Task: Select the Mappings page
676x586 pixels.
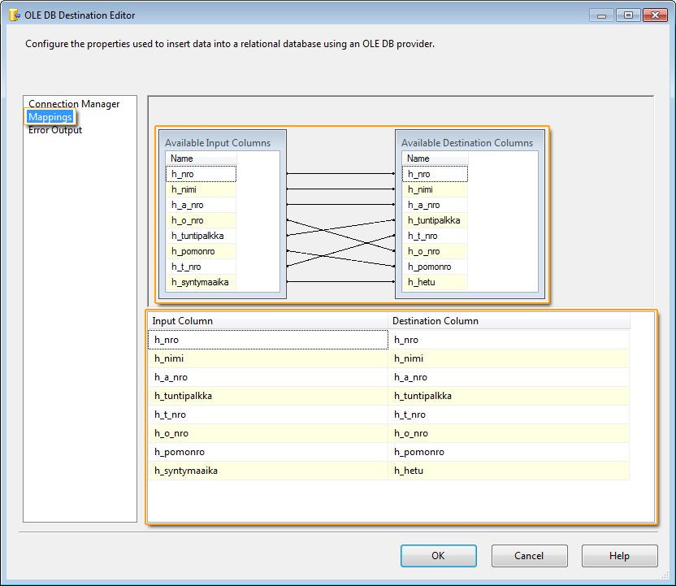Action: point(50,117)
